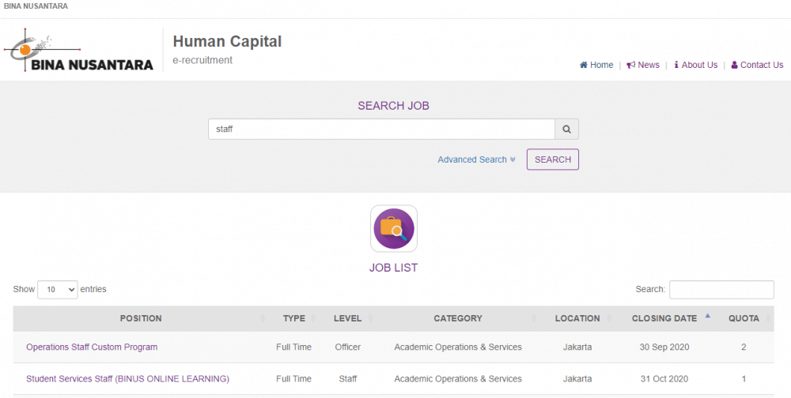Toggle Closing Date sort order arrow
791x398 pixels.
707,317
